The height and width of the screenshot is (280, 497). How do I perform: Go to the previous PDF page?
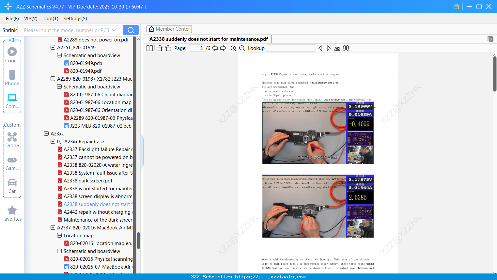(x=215, y=48)
